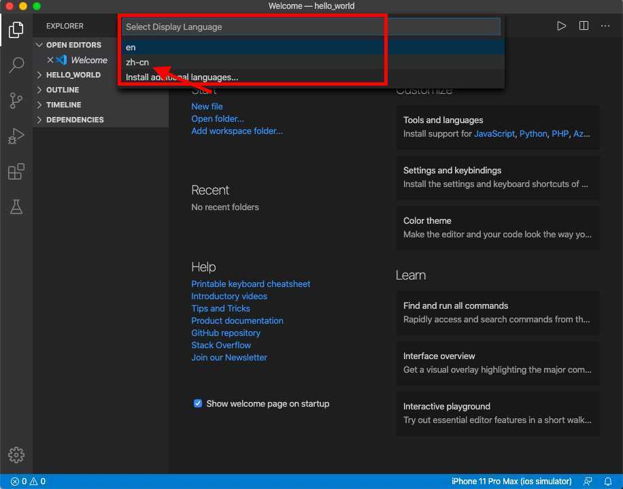Open the feedback icon in status bar
The image size is (623, 489).
click(x=588, y=482)
